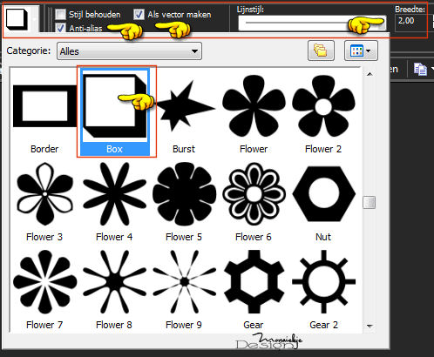
Task: Choose the Box preset shape
Action: 115,111
